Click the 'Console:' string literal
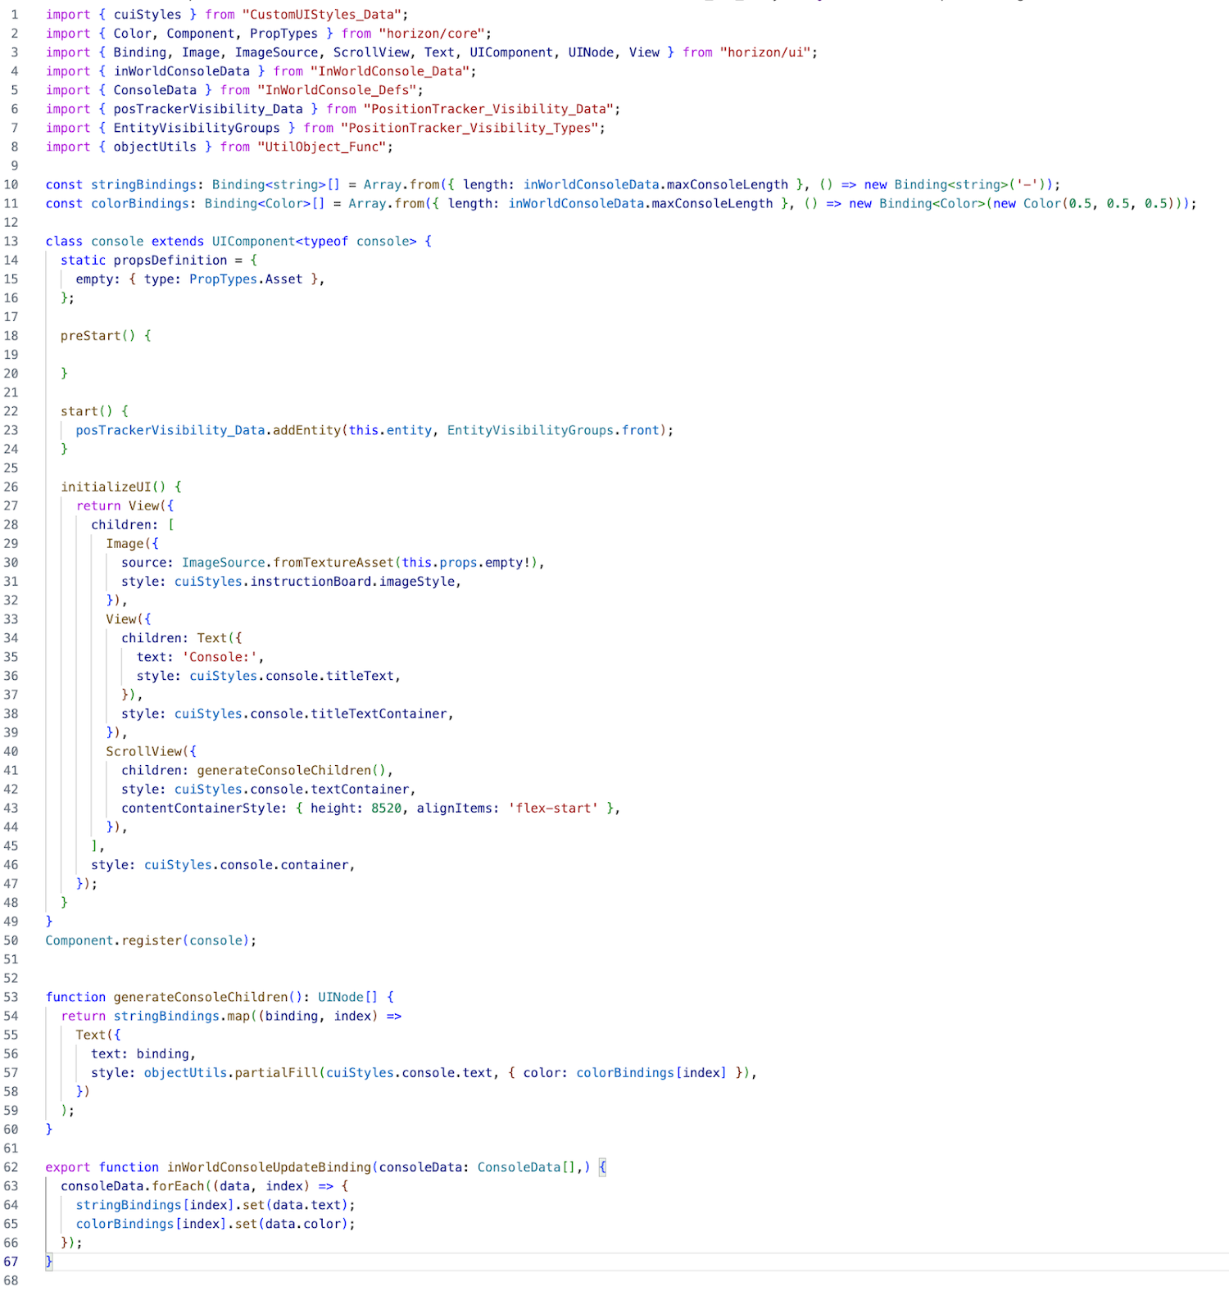This screenshot has height=1291, width=1229. pyautogui.click(x=220, y=657)
